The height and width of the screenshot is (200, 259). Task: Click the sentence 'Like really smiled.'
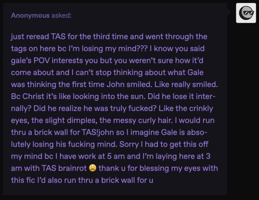coord(186,85)
